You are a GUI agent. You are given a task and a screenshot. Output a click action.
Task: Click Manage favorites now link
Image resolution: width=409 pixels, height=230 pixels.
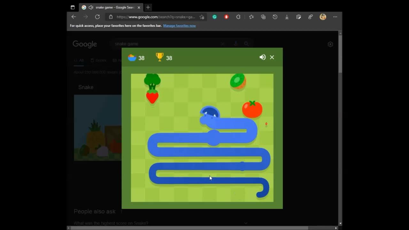[179, 26]
